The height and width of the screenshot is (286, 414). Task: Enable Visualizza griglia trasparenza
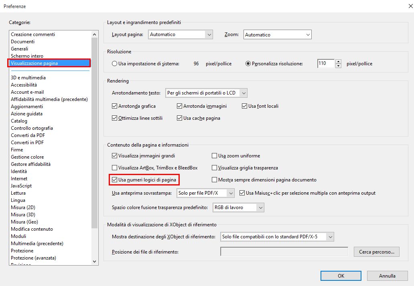(x=214, y=168)
